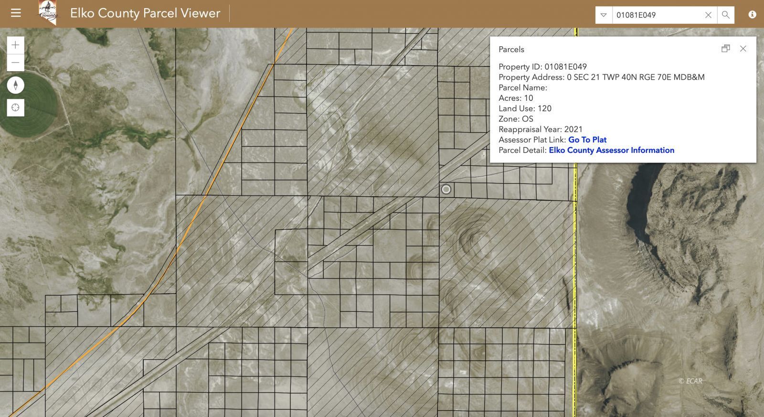Click the Parcels popup heading
The height and width of the screenshot is (417, 764).
click(511, 49)
